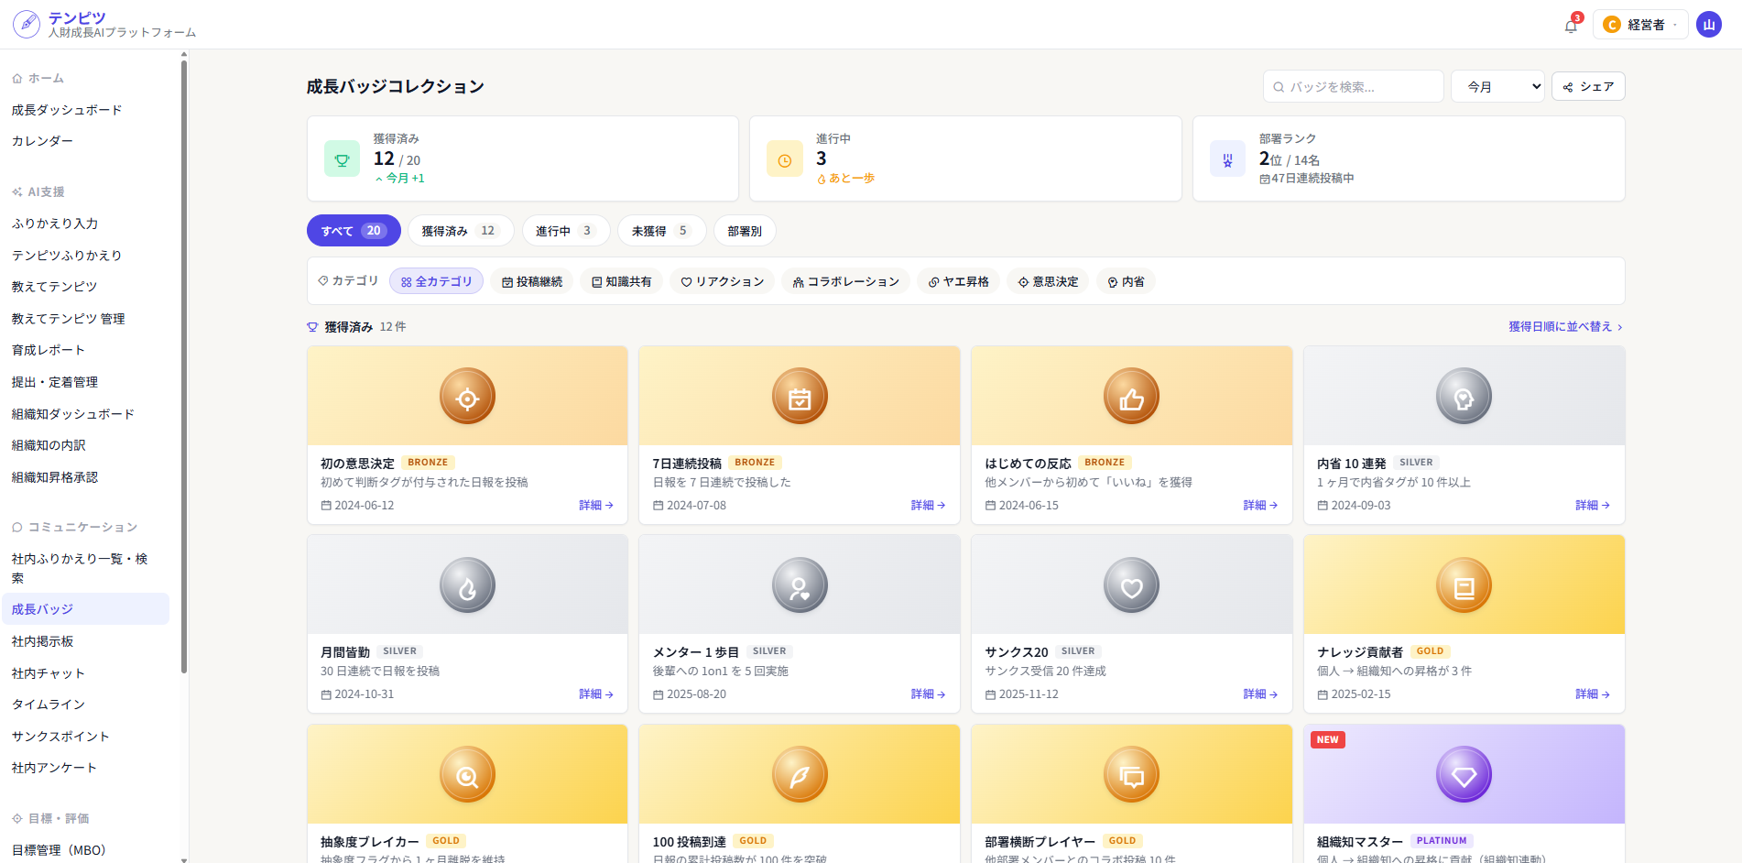Open 詳細 for はじめての反応 badge
The image size is (1742, 863).
coord(1260,505)
